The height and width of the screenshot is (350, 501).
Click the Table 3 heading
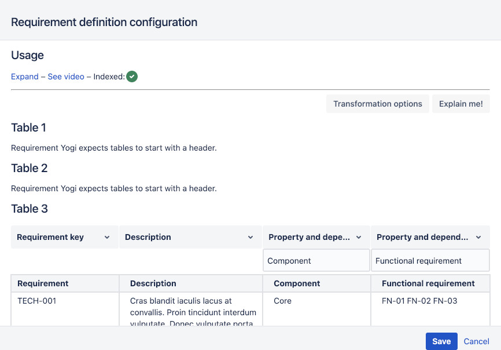pyautogui.click(x=30, y=209)
